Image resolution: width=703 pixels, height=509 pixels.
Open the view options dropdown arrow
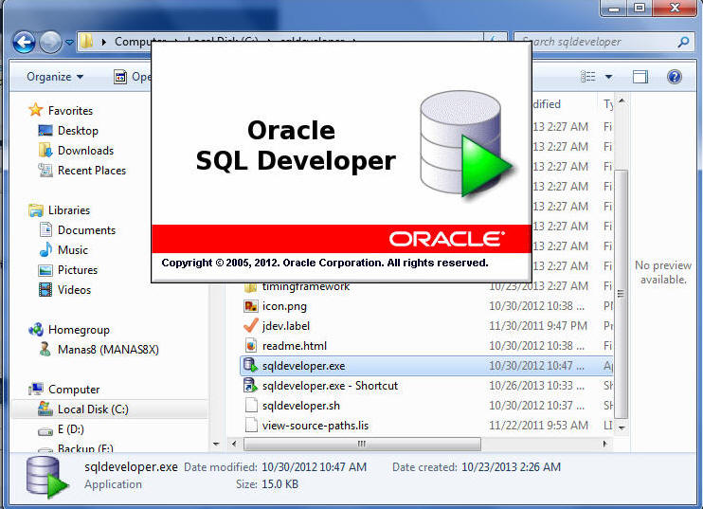[x=609, y=77]
